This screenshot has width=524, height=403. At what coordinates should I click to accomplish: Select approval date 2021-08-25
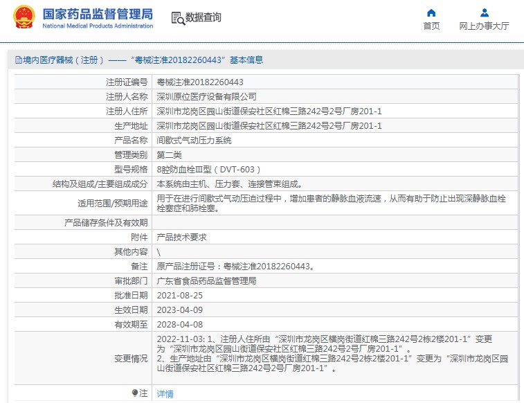pyautogui.click(x=179, y=296)
